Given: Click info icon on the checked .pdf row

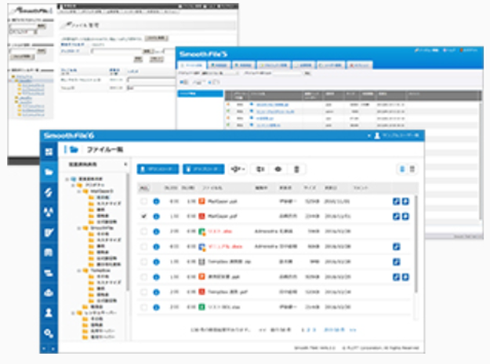Looking at the screenshot, I should 156,217.
